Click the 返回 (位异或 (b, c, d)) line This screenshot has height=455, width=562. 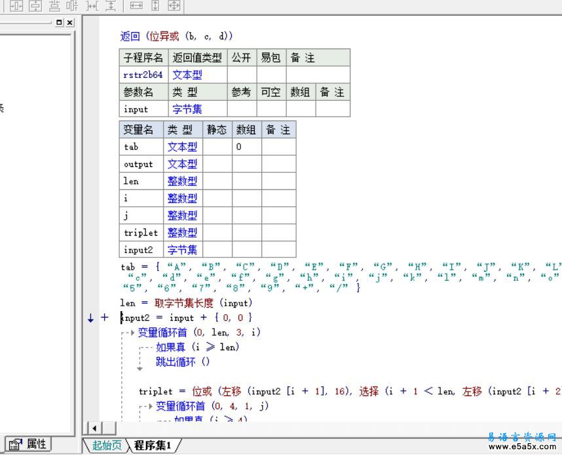click(176, 36)
